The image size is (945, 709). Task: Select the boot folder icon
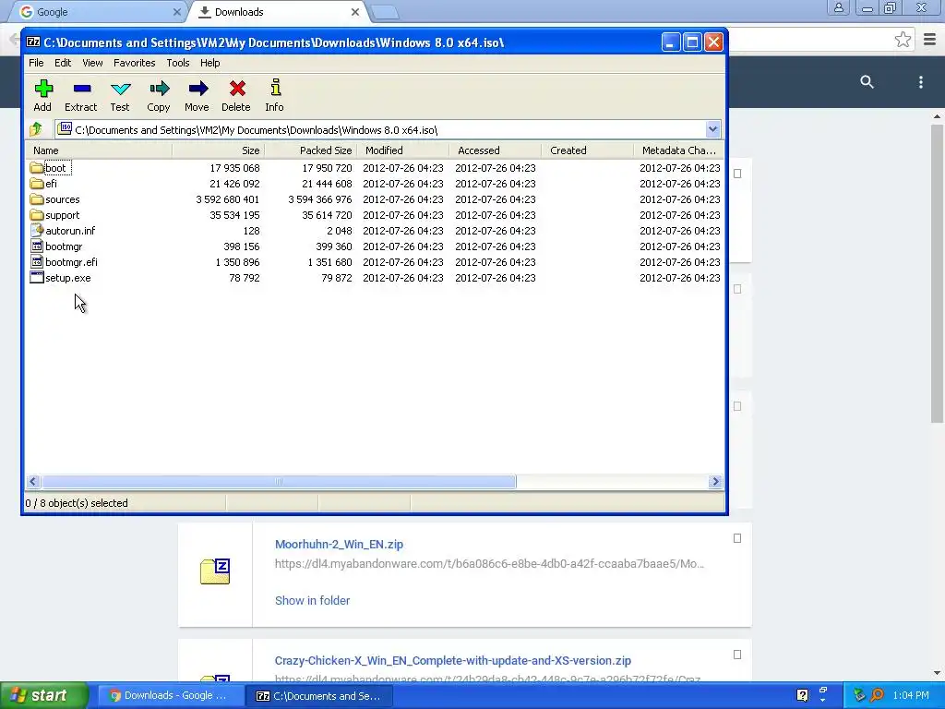[x=37, y=168]
